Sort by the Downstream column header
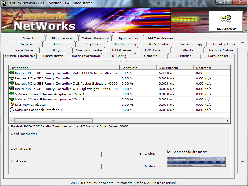The width and height of the screenshot is (248, 186). [x=175, y=68]
